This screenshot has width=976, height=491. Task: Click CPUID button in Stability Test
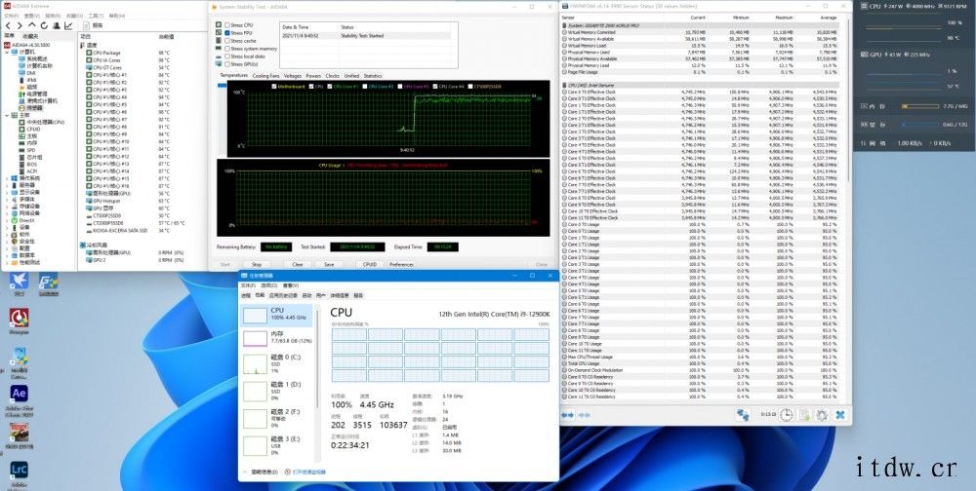[x=370, y=264]
